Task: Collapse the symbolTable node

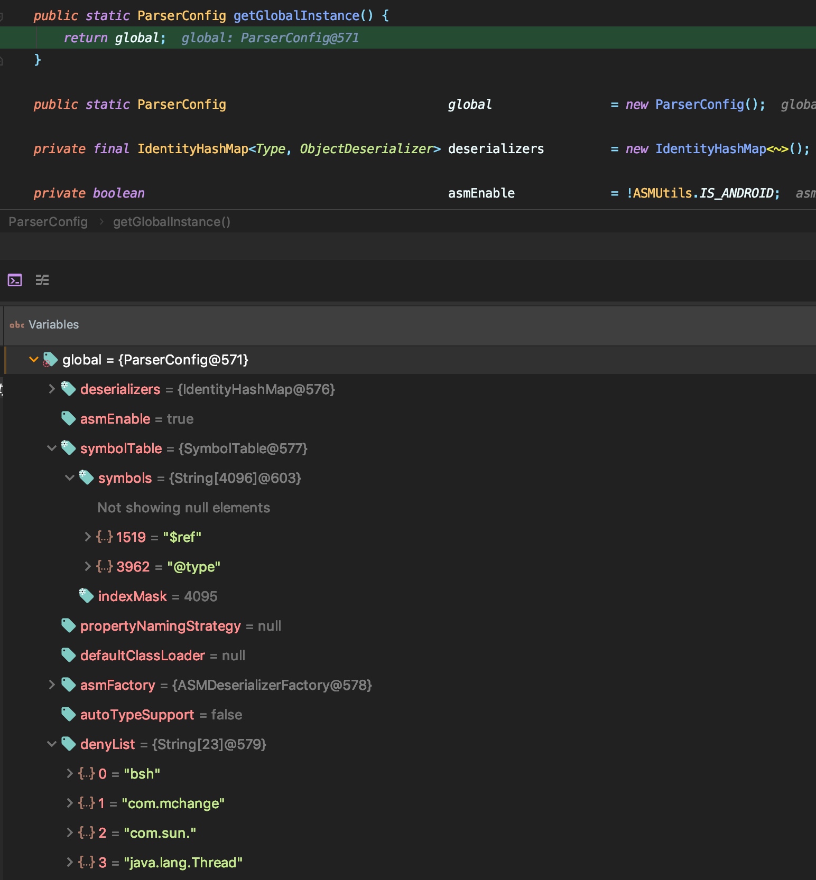Action: pos(52,448)
